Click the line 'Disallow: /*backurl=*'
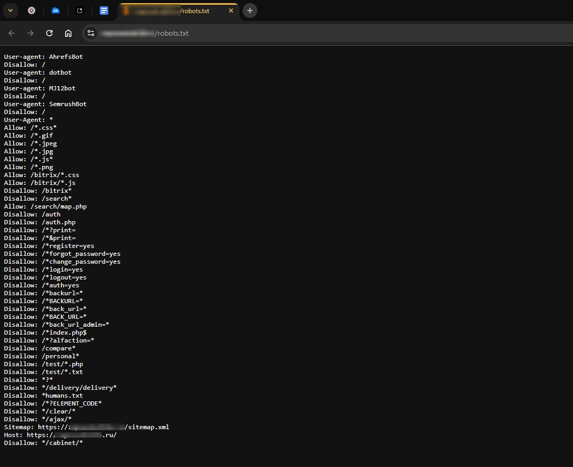Image resolution: width=573 pixels, height=467 pixels. pyautogui.click(x=44, y=293)
